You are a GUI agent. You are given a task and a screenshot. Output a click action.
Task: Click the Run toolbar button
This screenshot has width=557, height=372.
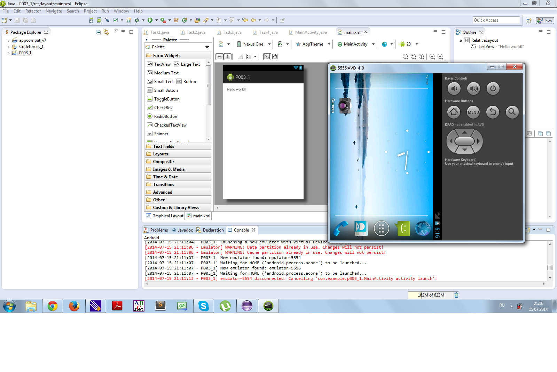150,20
